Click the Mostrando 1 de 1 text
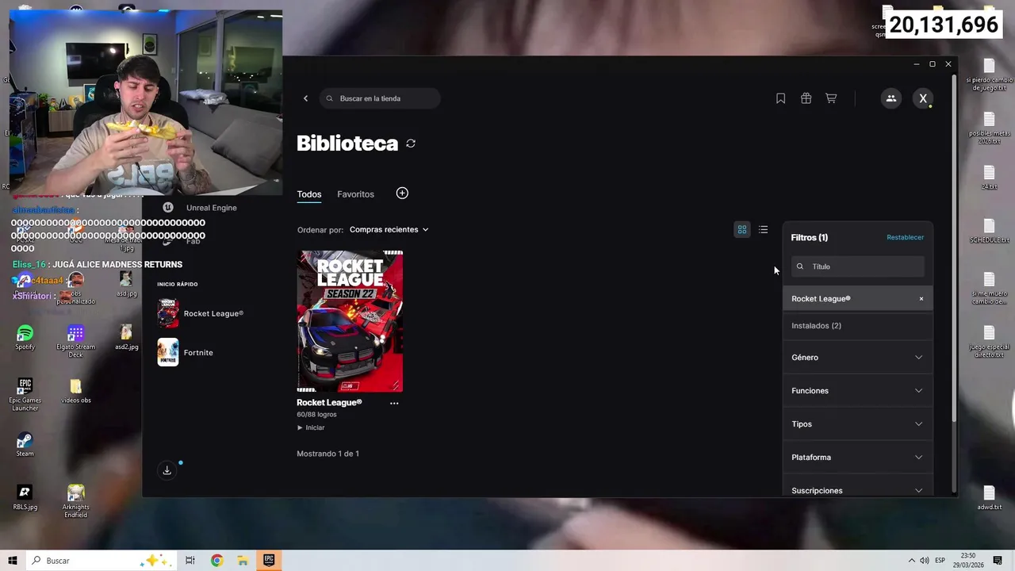This screenshot has height=571, width=1015. [327, 454]
